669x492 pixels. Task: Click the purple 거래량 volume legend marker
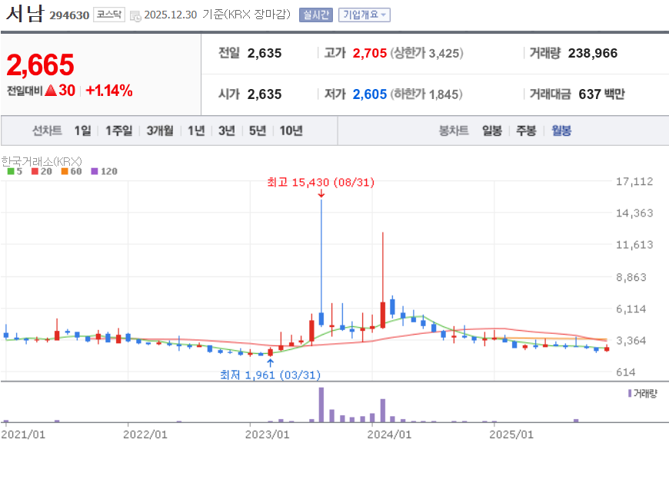click(x=629, y=393)
